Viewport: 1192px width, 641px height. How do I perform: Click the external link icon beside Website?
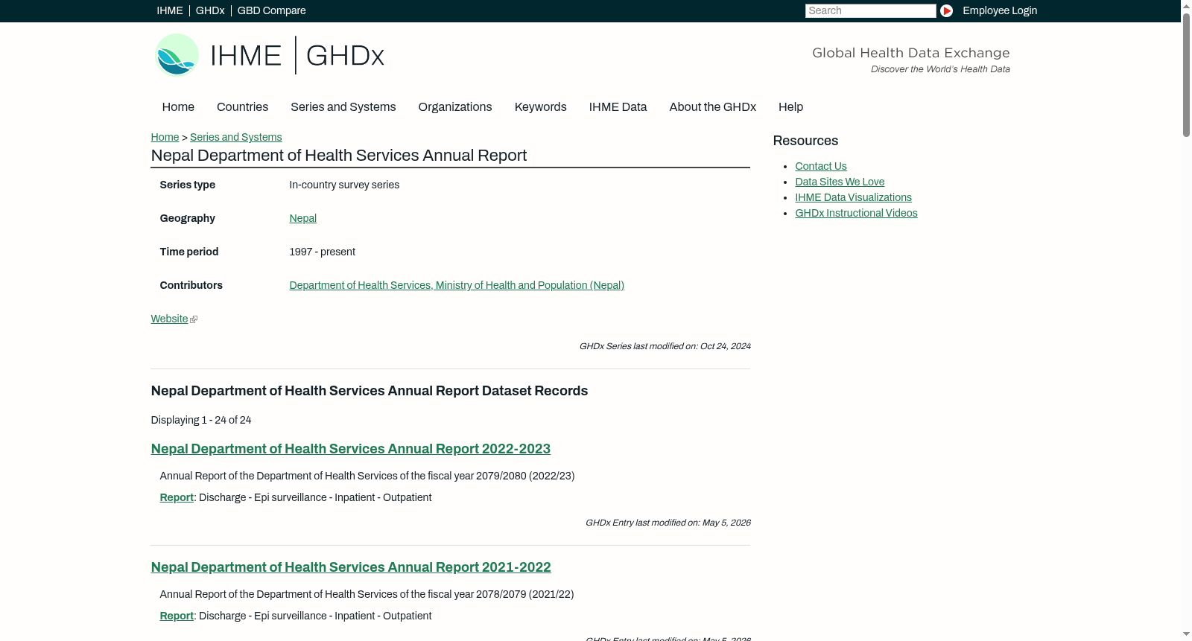194,319
